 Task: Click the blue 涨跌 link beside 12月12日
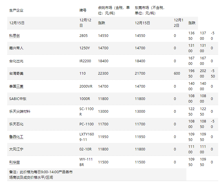[102, 23]
